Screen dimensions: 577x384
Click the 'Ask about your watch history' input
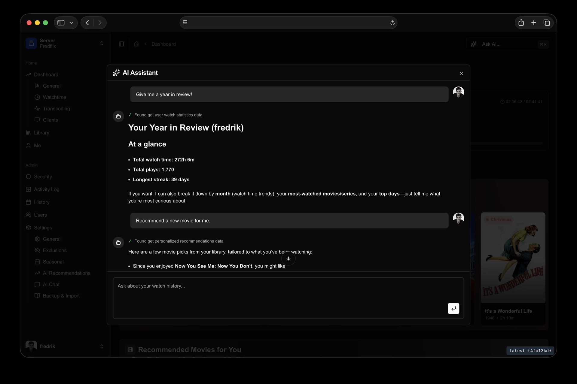pos(288,298)
